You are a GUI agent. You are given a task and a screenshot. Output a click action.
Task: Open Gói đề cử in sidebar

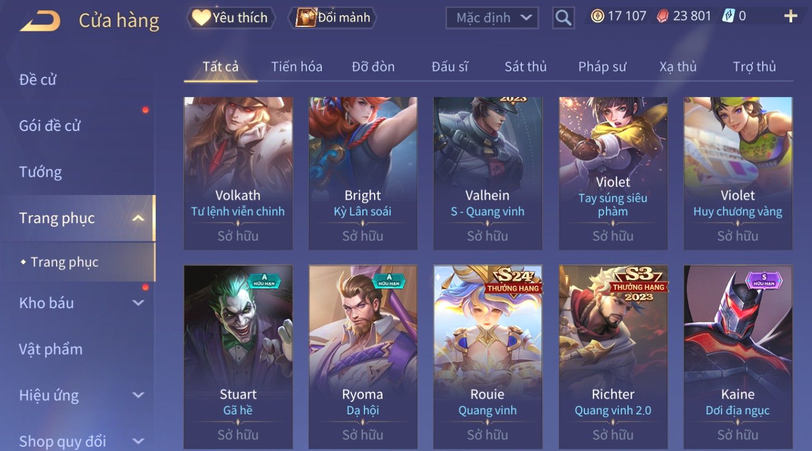50,126
